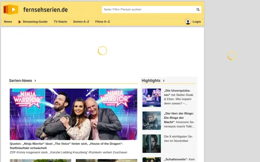
Task: Open the 8 wichtigsten Serien thumbnail
Action: pyautogui.click(x=152, y=143)
